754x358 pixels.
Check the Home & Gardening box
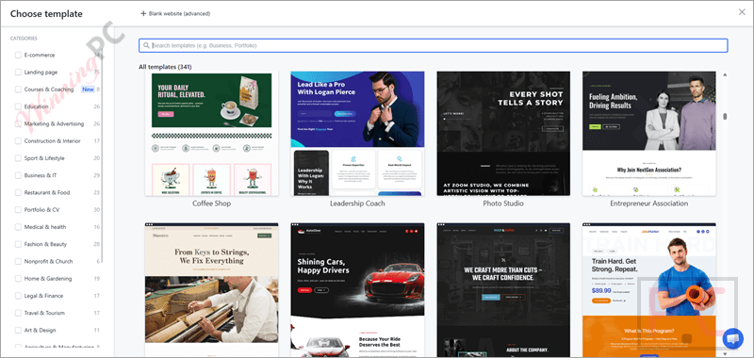[18, 279]
